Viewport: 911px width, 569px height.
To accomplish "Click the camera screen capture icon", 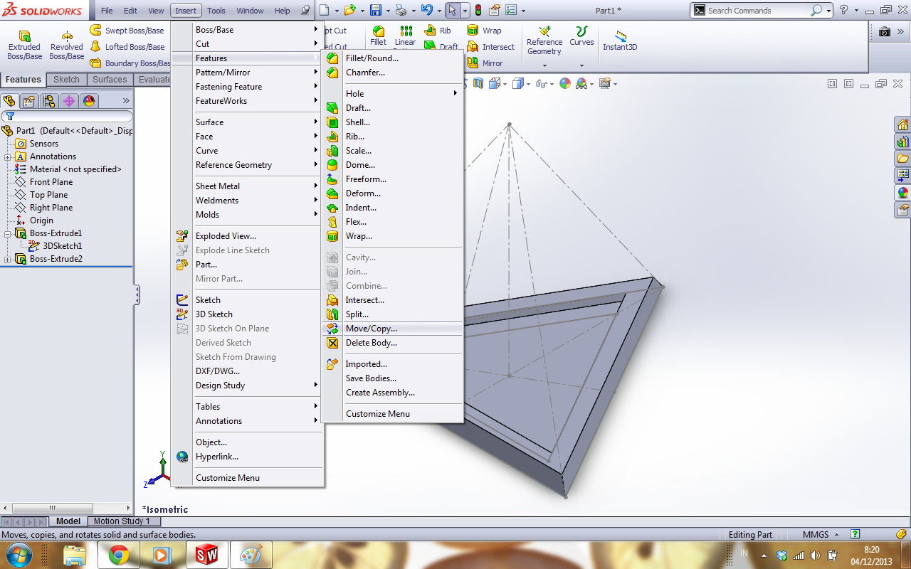I will [884, 32].
